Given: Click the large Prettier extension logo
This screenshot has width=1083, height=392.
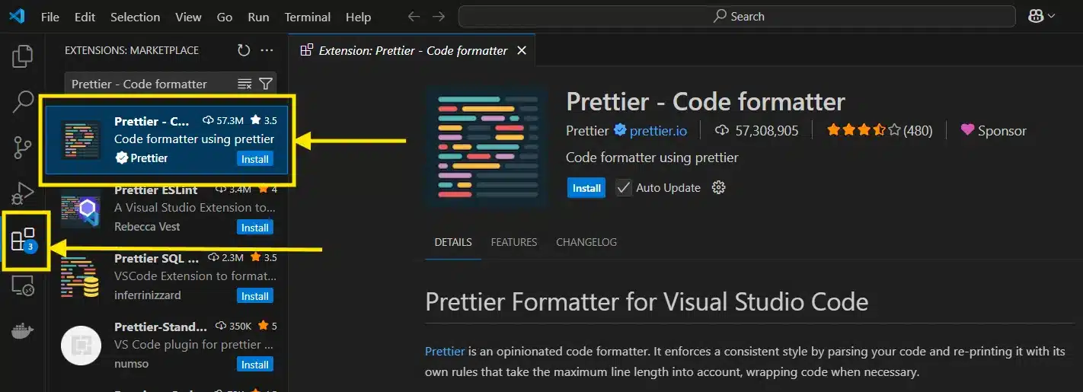Looking at the screenshot, I should point(487,146).
